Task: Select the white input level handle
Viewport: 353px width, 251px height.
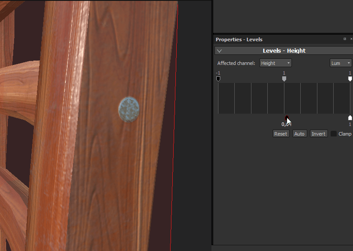Action: click(x=350, y=79)
